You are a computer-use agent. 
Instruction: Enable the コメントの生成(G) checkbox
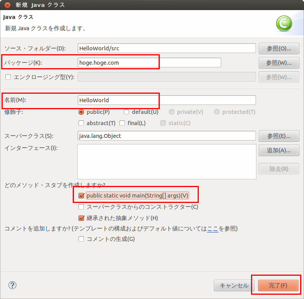81,239
